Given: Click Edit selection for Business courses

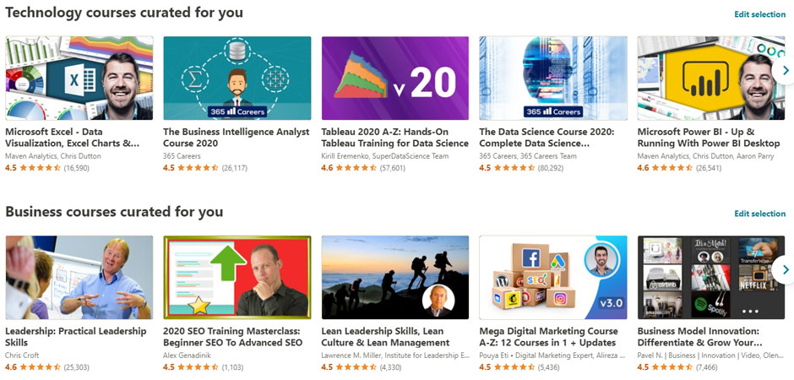Looking at the screenshot, I should (x=759, y=214).
